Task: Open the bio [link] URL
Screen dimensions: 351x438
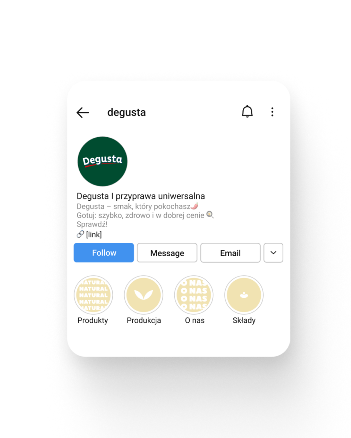Action: click(94, 234)
